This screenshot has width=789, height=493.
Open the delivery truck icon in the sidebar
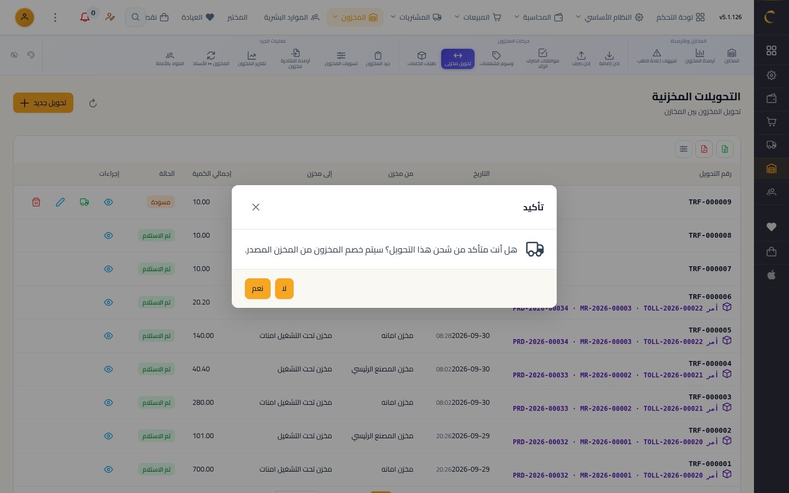click(771, 145)
